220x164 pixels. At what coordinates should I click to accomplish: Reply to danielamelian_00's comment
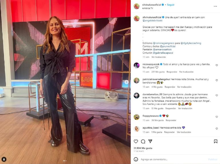171,108
